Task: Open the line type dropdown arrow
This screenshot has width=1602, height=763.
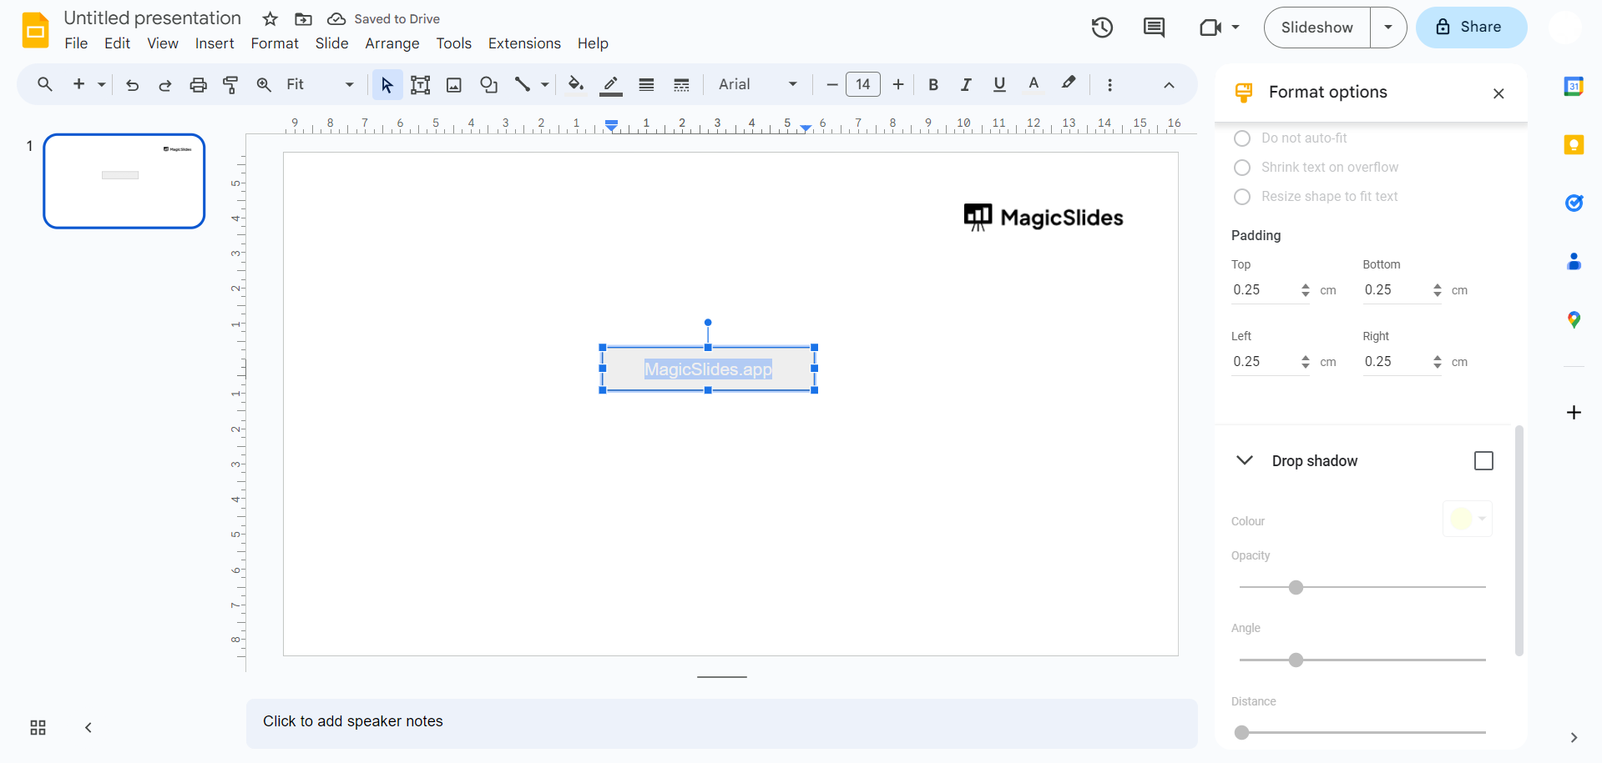Action: (x=544, y=84)
